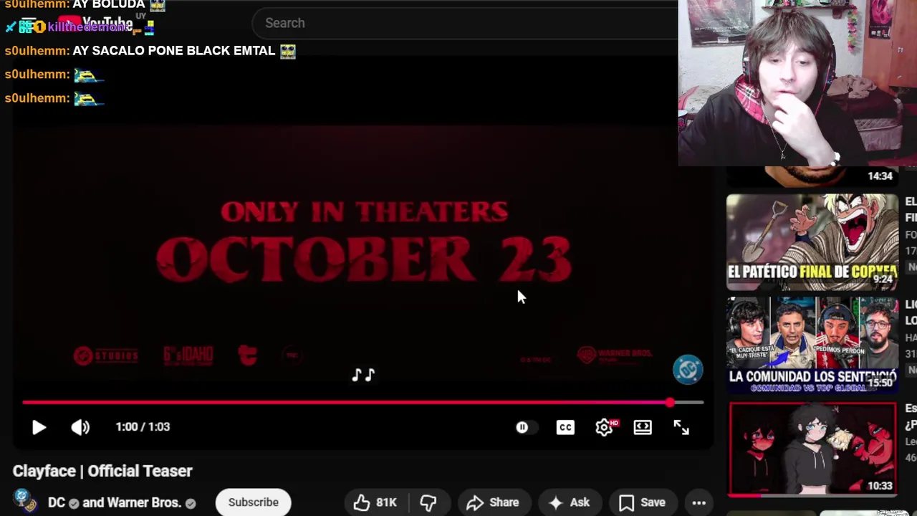Dislike the Clayface teaser
Image resolution: width=917 pixels, height=516 pixels.
pyautogui.click(x=428, y=502)
